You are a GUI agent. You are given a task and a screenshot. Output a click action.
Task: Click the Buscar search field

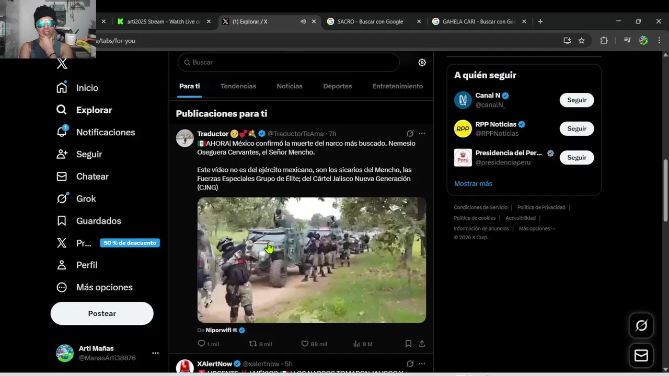[289, 62]
